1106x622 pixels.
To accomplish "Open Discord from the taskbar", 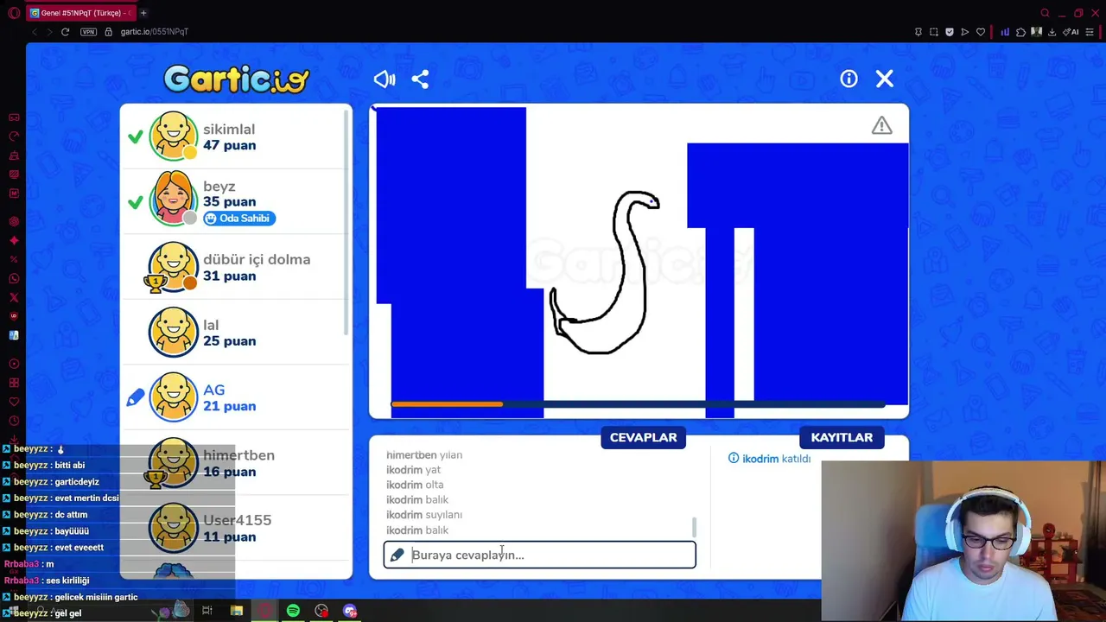I will tap(350, 611).
